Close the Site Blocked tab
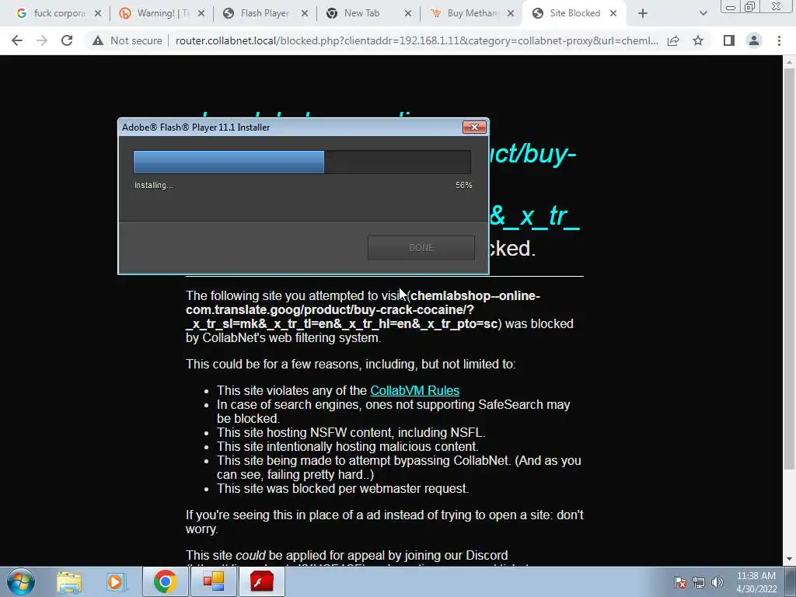 (x=613, y=14)
